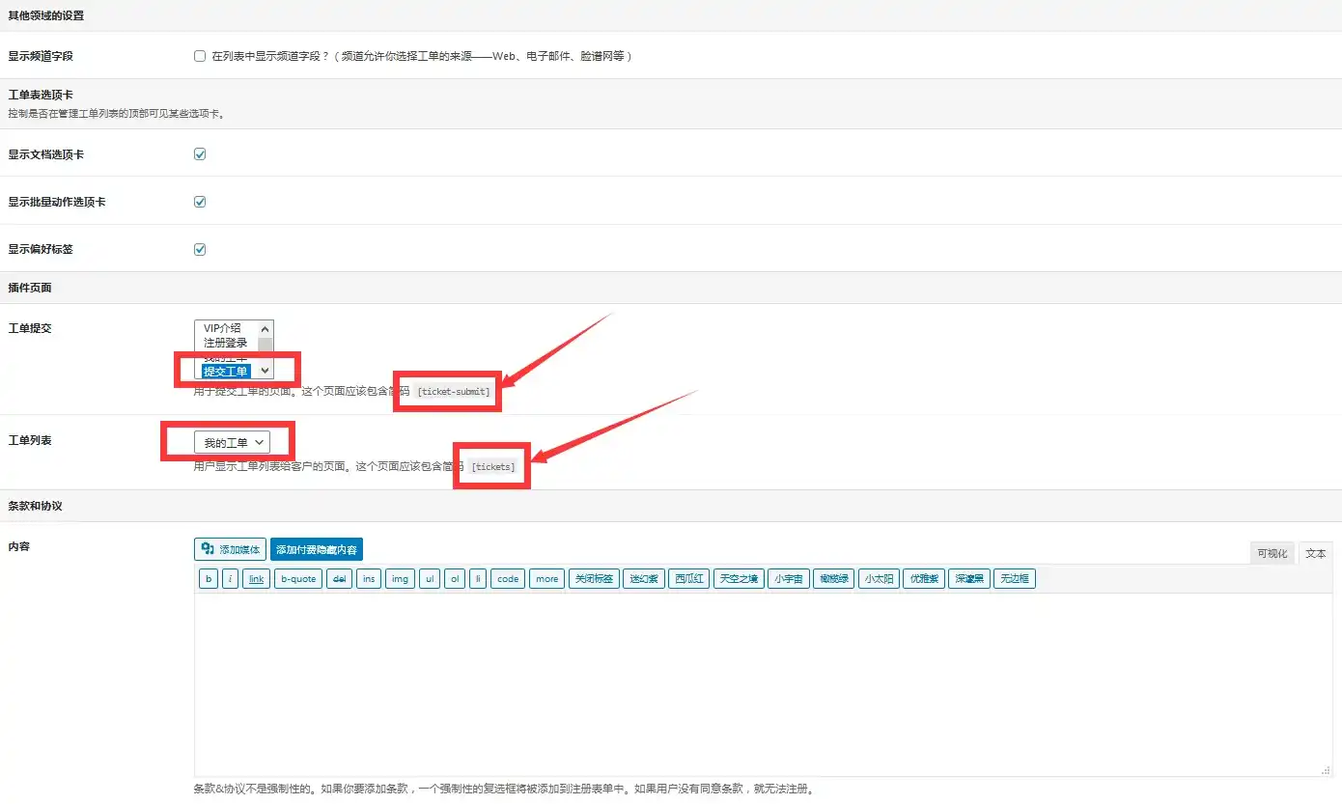Click the 优雅紫 style button
This screenshot has height=804, width=1342.
pyautogui.click(x=924, y=579)
